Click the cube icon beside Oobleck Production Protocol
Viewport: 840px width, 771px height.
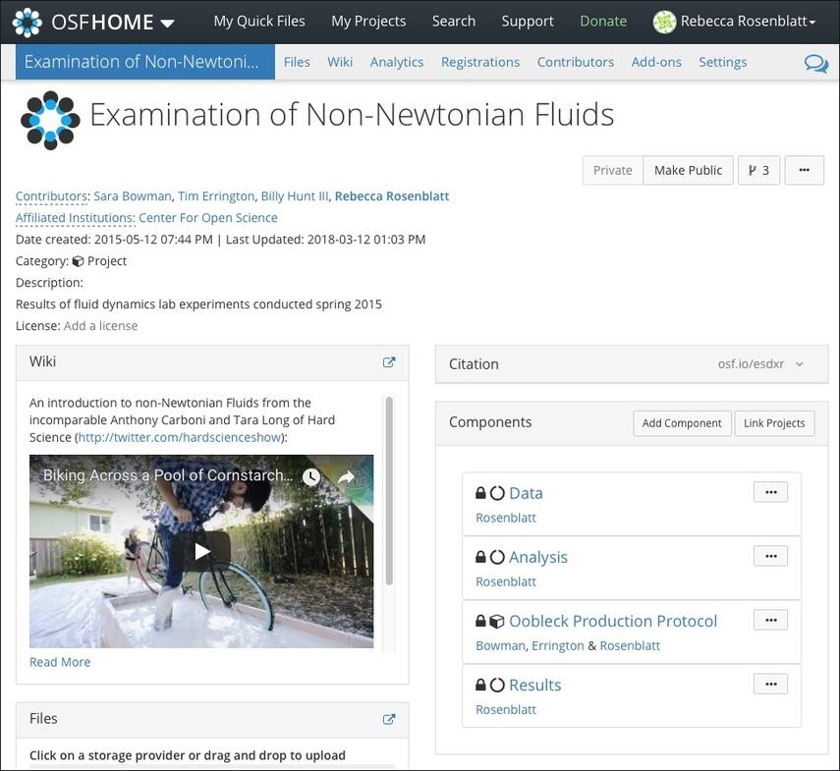click(497, 621)
